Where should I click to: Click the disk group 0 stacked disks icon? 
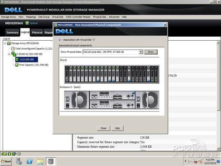[14, 54]
